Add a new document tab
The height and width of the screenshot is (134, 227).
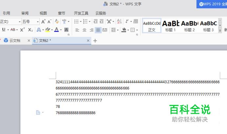(x=95, y=41)
